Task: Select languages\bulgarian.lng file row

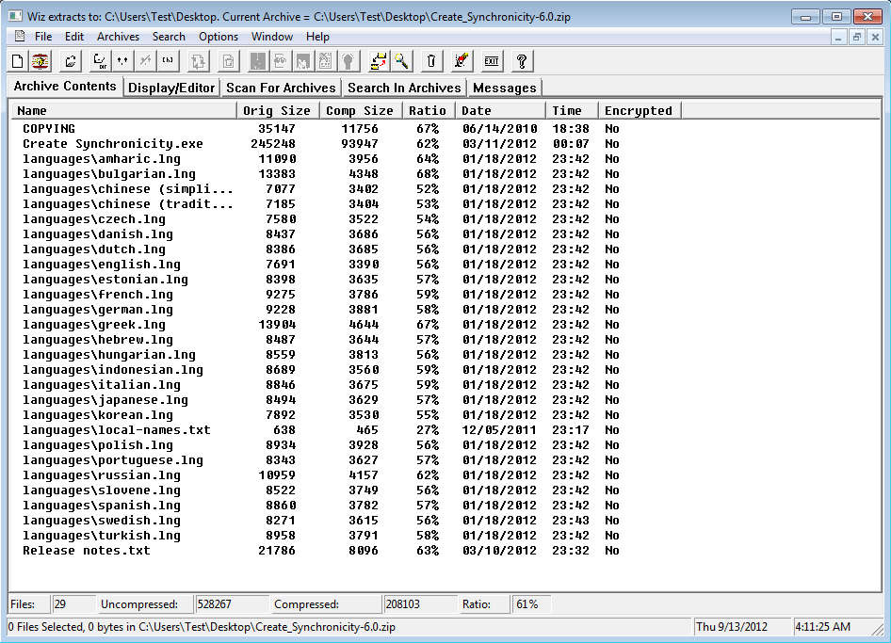Action: click(x=109, y=174)
